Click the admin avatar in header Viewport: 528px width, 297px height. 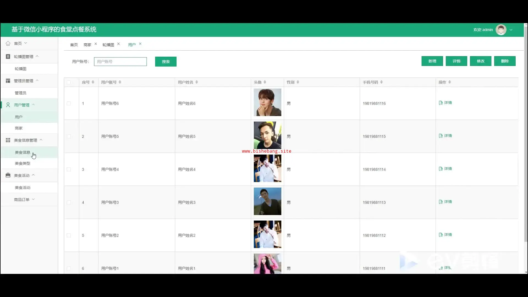[x=501, y=30]
